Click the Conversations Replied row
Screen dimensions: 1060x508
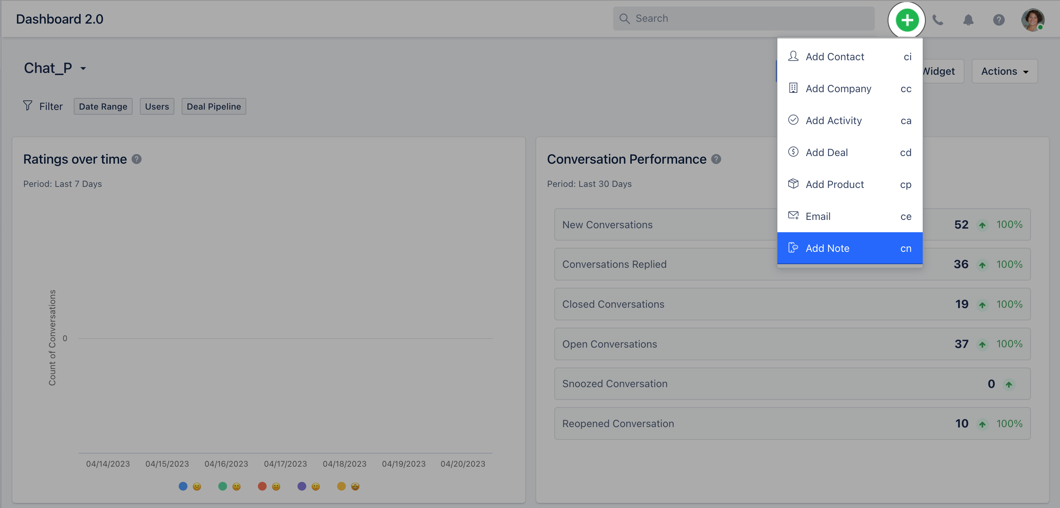[x=792, y=264]
